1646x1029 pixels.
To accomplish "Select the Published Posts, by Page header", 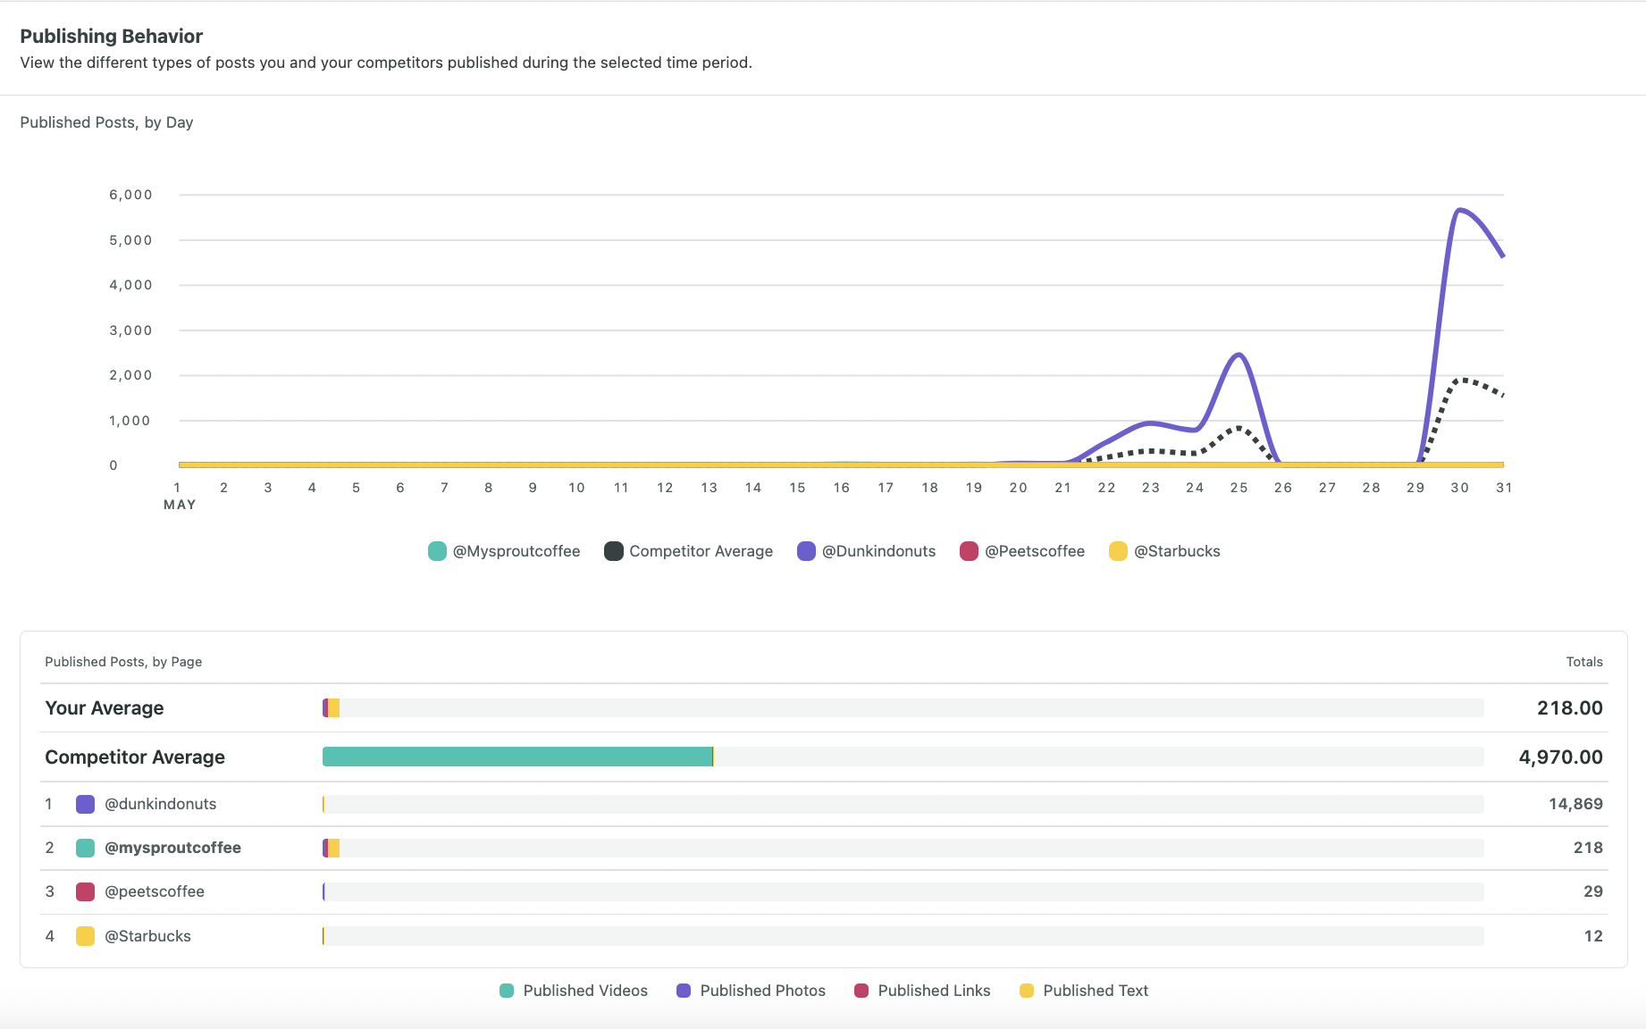I will 123,661.
